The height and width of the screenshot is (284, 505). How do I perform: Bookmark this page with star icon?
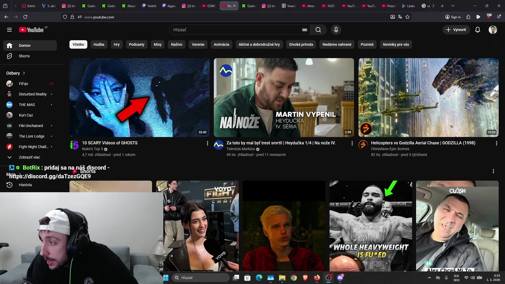coord(408,17)
